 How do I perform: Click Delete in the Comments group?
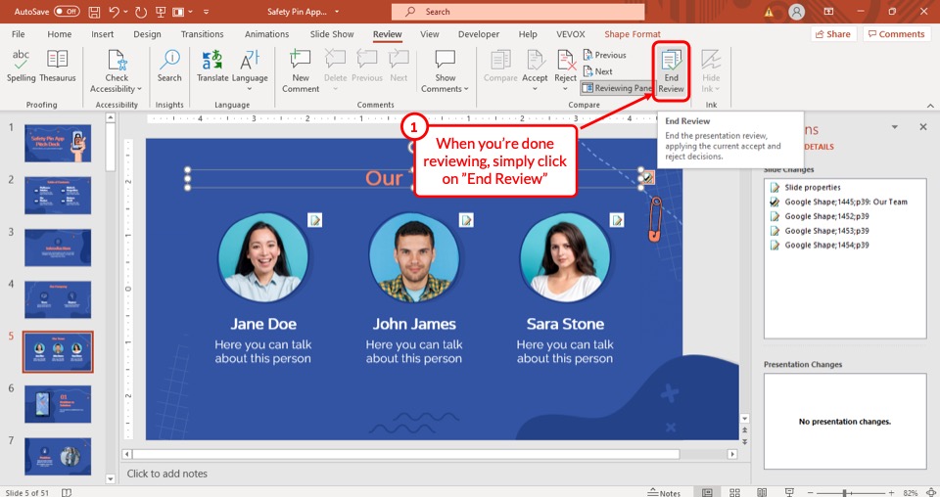[x=335, y=66]
